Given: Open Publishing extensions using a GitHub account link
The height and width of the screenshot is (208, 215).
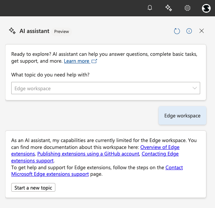Looking at the screenshot, I should point(88,154).
